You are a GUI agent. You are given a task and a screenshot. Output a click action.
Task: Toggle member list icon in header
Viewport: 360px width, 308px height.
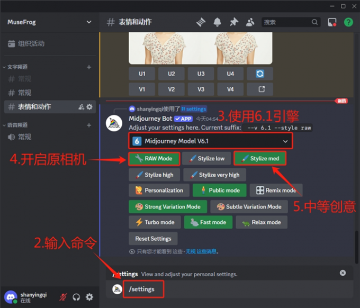click(250, 22)
